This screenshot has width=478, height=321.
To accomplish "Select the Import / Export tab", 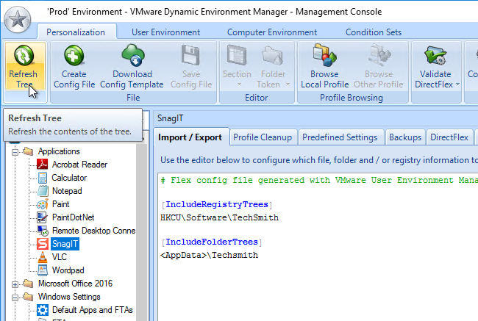I will (x=190, y=137).
